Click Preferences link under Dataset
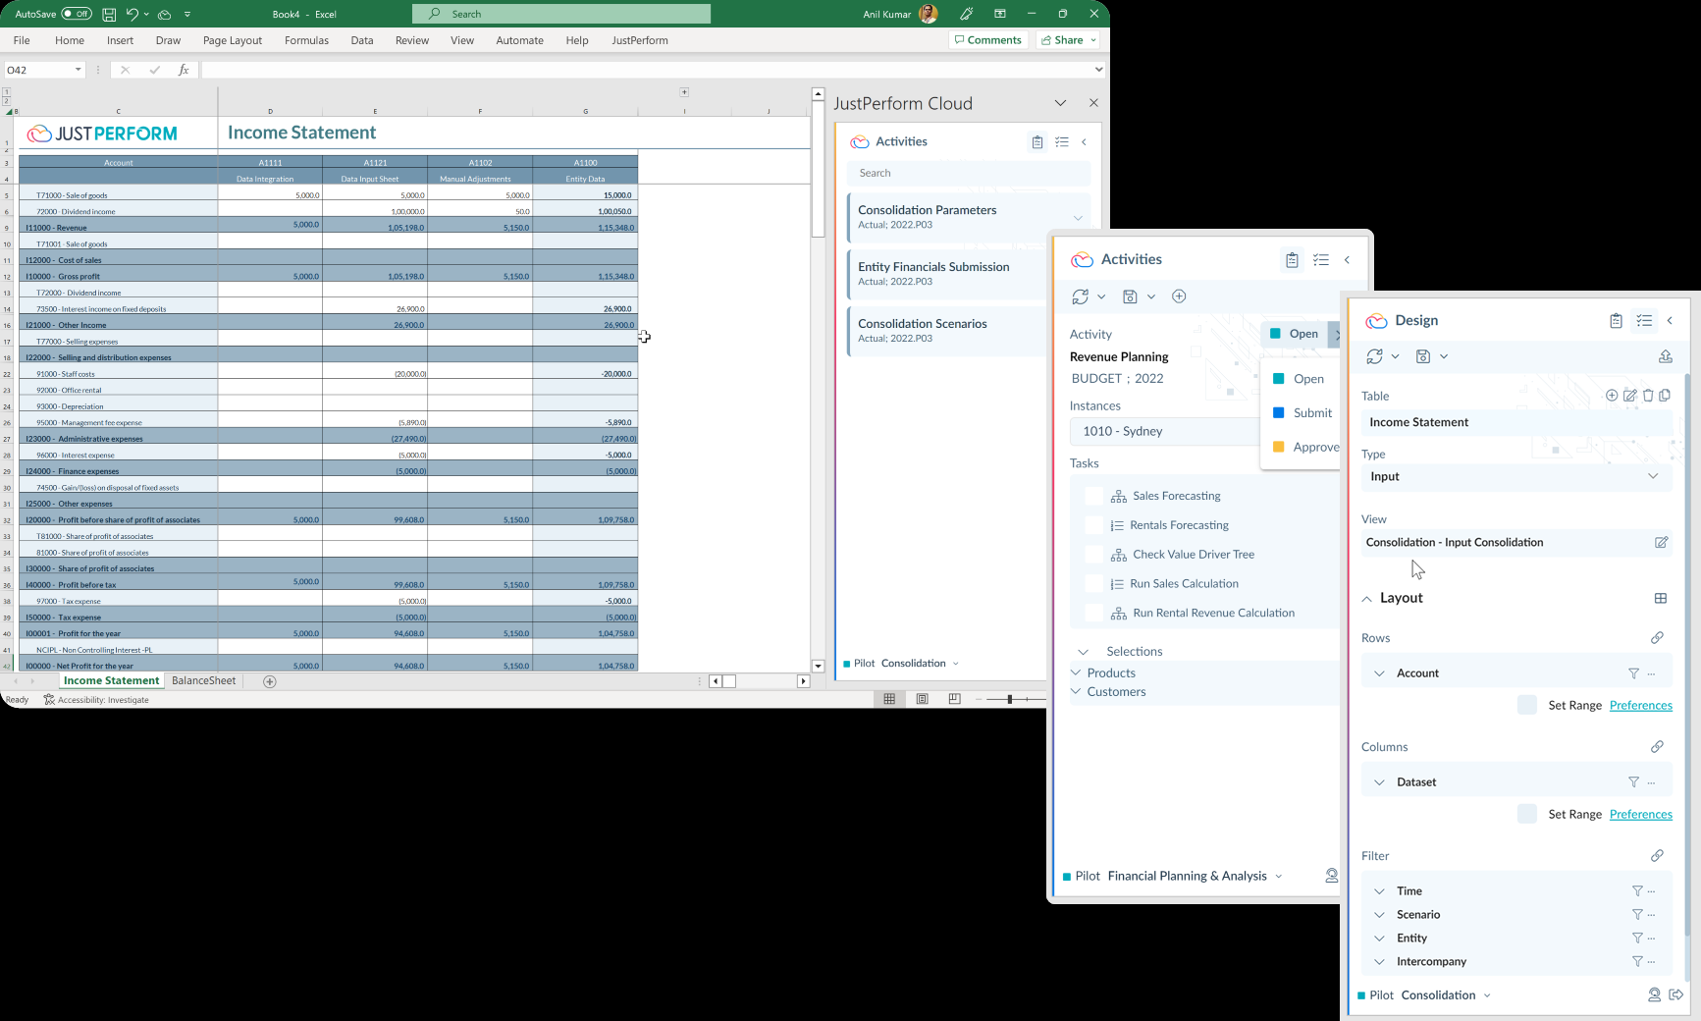The image size is (1701, 1021). [x=1640, y=814]
